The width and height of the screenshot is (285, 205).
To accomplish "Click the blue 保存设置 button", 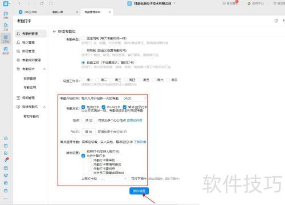I will point(139,191).
